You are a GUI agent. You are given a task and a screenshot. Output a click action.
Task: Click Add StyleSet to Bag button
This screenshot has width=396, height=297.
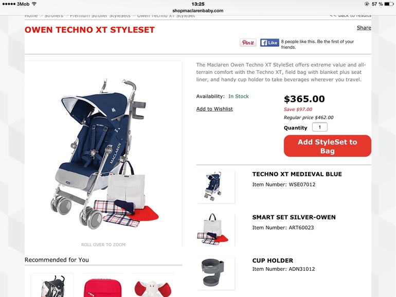pyautogui.click(x=327, y=146)
